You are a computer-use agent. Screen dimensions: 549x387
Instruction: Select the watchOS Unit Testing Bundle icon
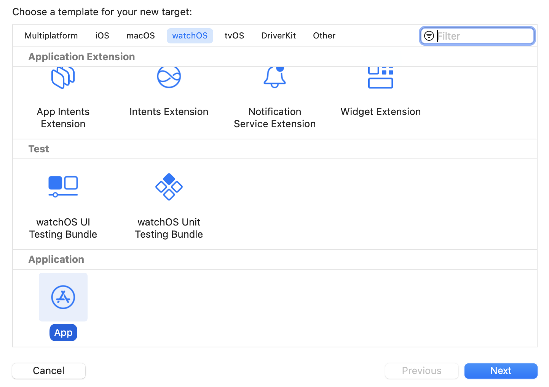point(169,187)
